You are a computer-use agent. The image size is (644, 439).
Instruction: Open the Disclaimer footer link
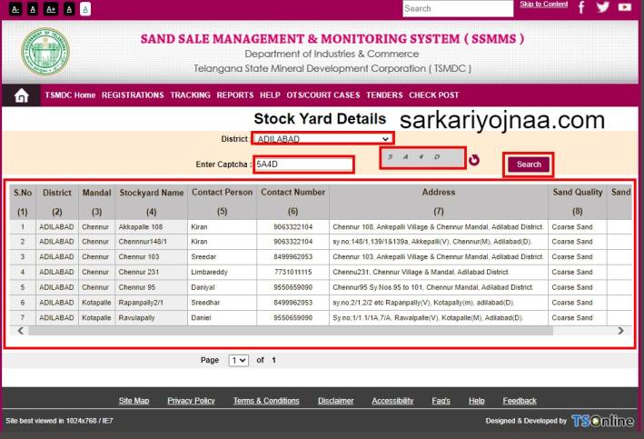(x=335, y=401)
